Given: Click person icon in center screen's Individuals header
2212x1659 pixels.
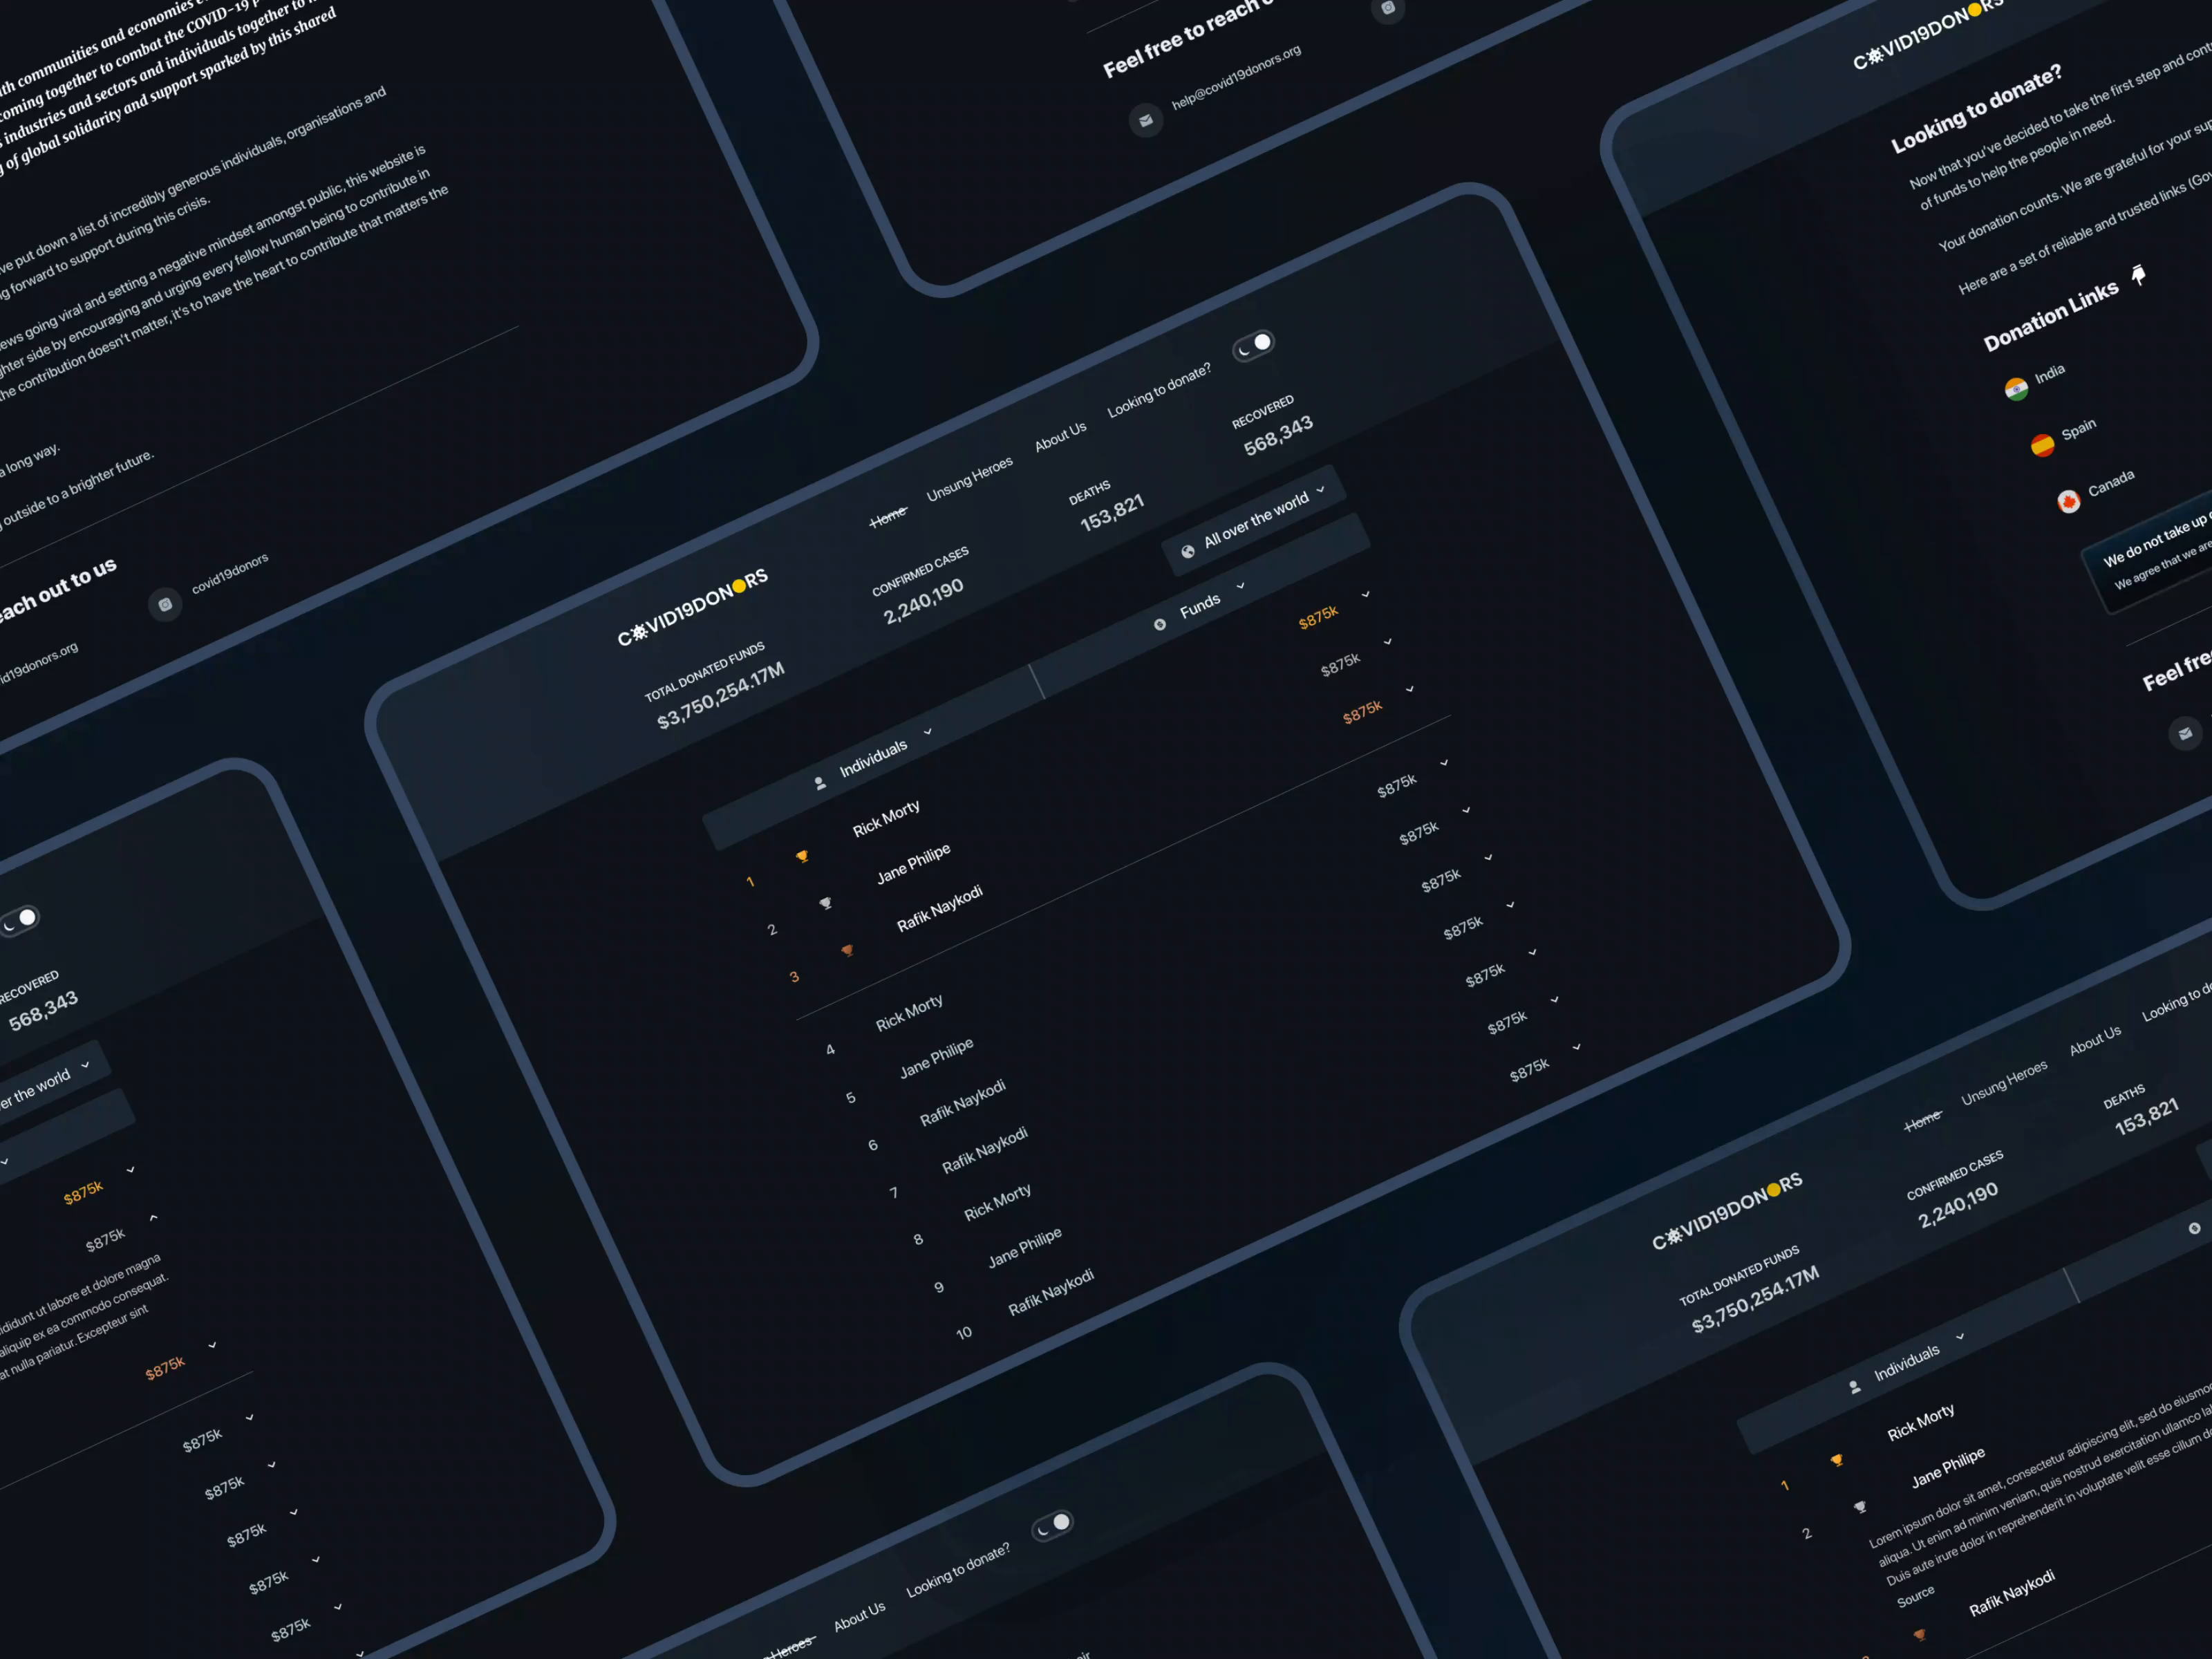Looking at the screenshot, I should 820,783.
